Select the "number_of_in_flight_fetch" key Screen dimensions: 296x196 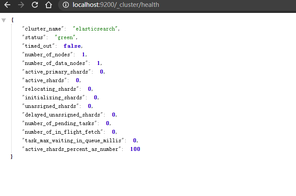[62, 132]
